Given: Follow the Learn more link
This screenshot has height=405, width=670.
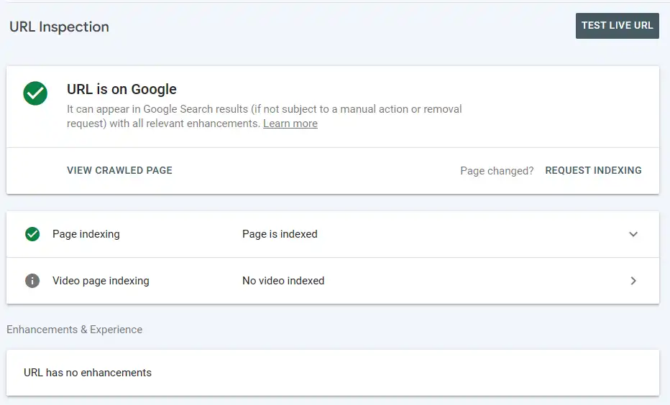Looking at the screenshot, I should pyautogui.click(x=290, y=124).
